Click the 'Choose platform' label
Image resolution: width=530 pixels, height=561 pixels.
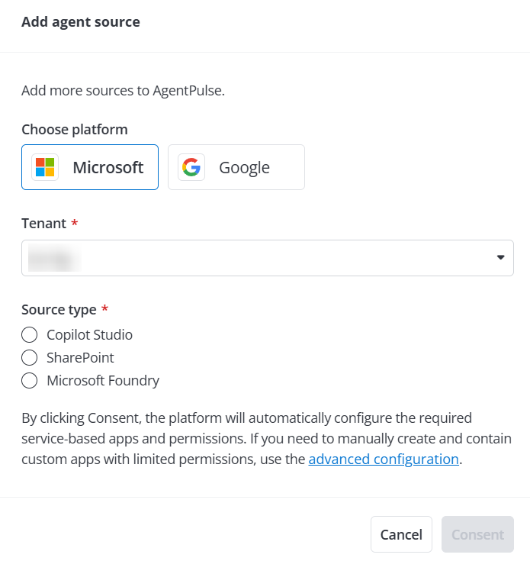(75, 130)
